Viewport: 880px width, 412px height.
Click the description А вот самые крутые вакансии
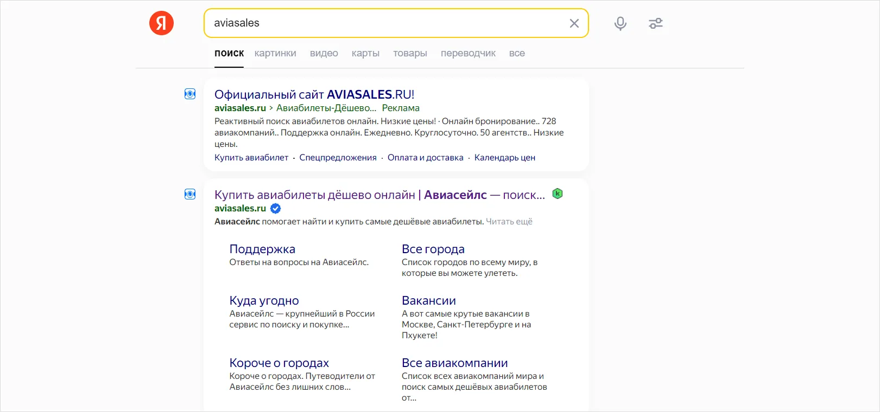coord(466,324)
